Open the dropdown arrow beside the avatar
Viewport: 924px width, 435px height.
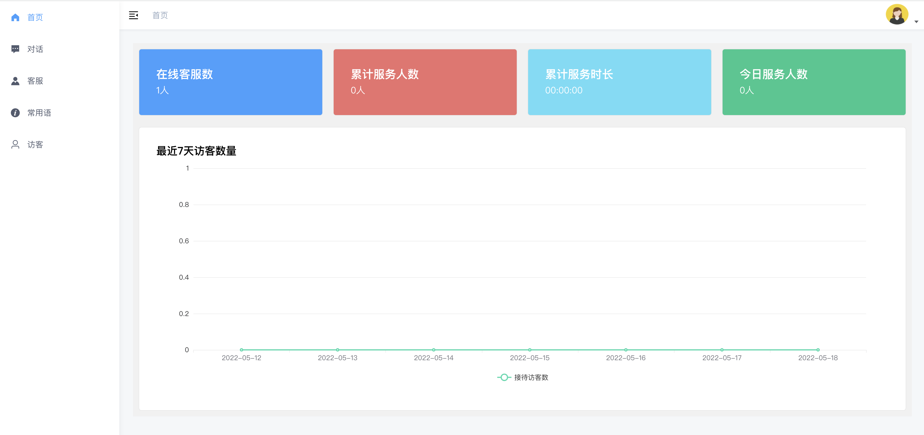pyautogui.click(x=916, y=22)
